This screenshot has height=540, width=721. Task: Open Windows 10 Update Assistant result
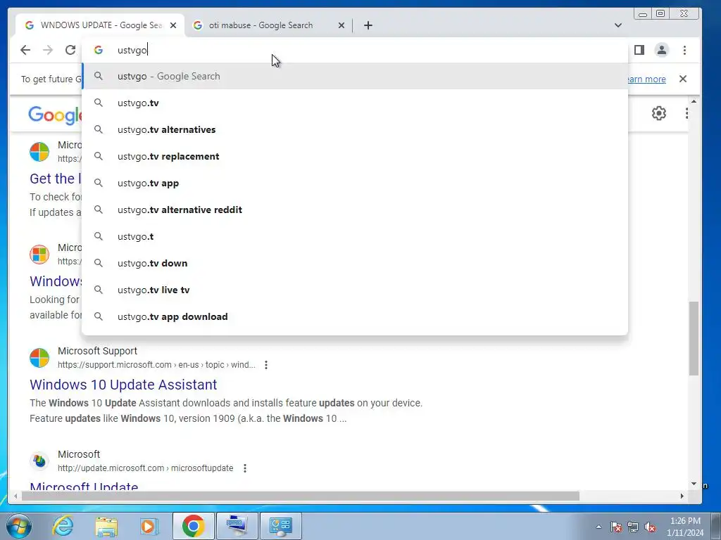tap(123, 385)
